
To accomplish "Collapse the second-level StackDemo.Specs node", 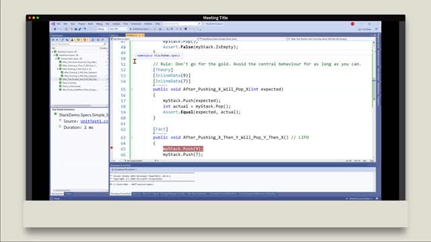I will point(54,55).
